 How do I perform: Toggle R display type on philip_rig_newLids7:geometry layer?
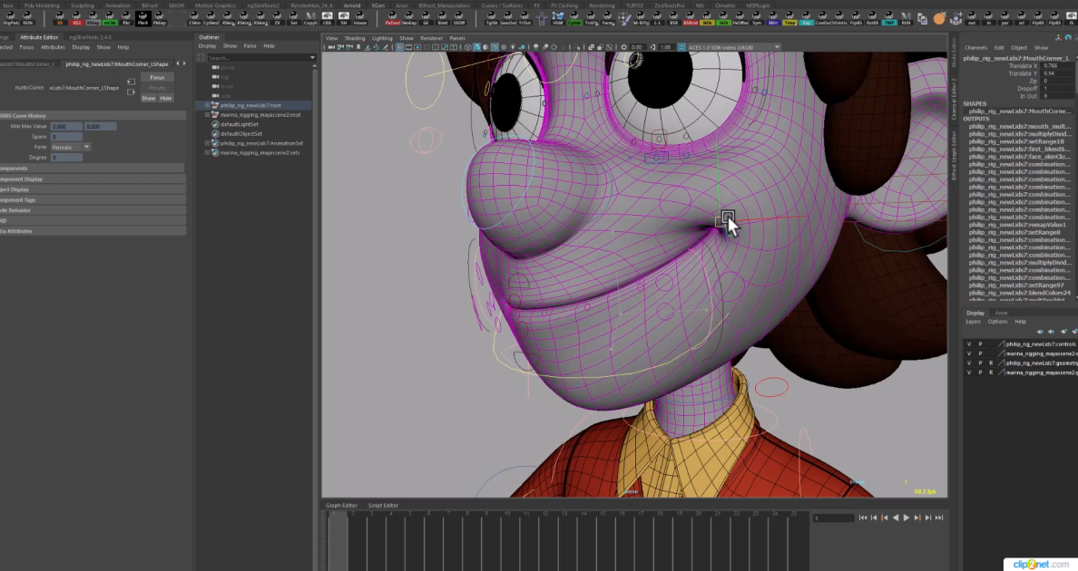tap(992, 363)
